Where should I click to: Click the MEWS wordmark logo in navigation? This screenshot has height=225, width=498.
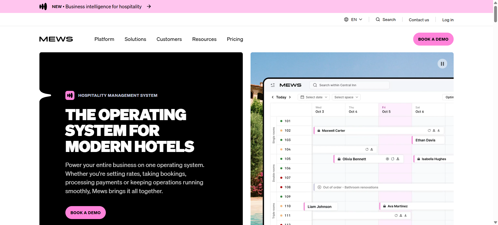(56, 39)
